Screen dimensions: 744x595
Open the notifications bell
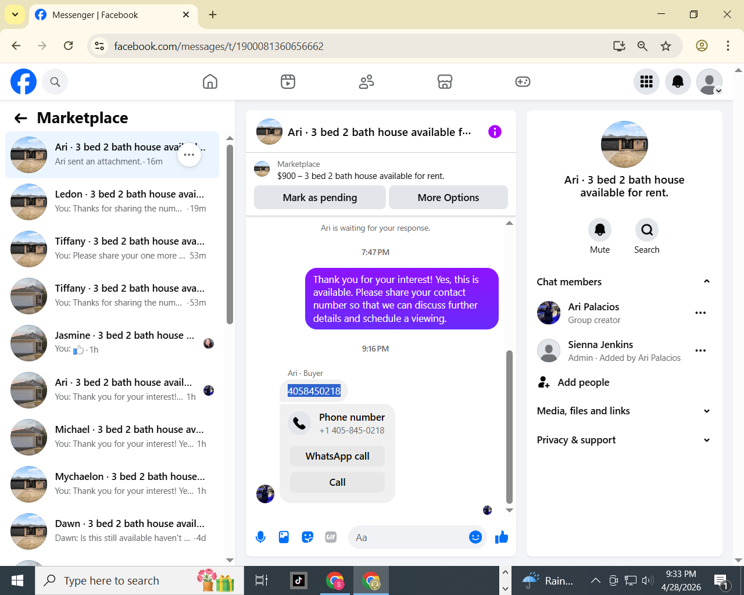(678, 82)
